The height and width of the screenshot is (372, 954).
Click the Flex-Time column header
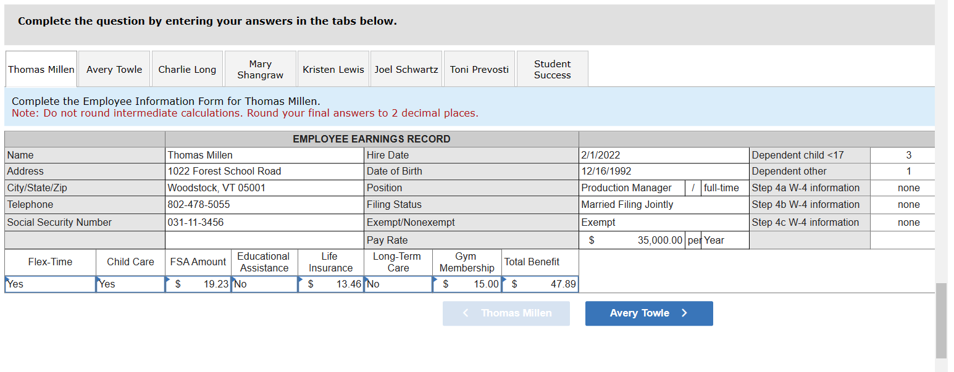click(x=50, y=262)
